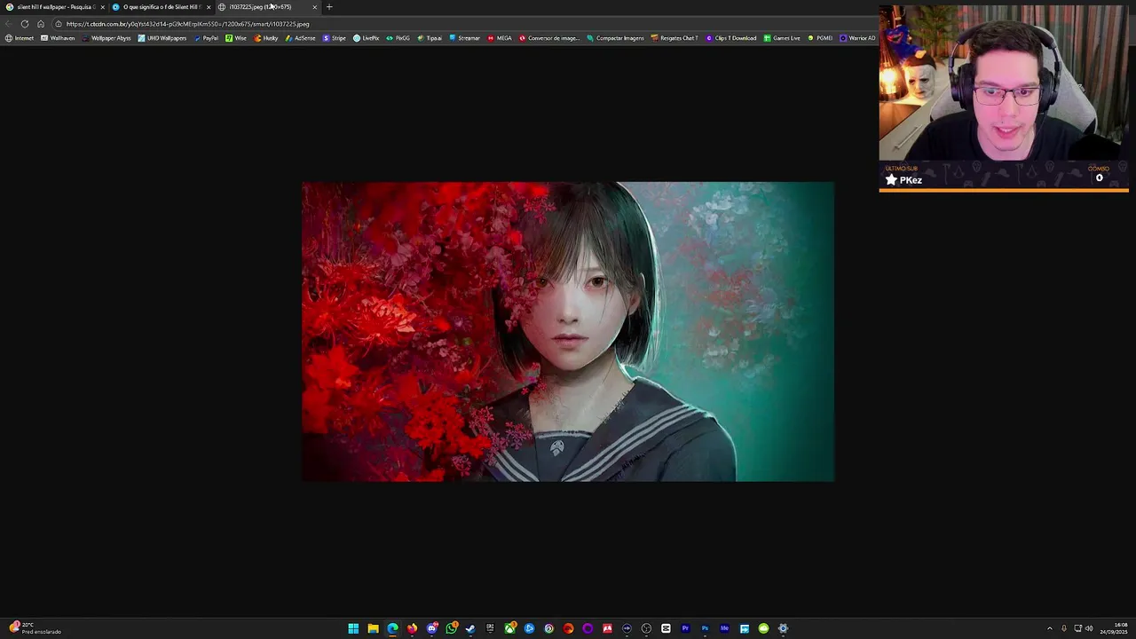This screenshot has width=1136, height=639.
Task: Open the UHD Wallpapers bookmark
Action: [162, 38]
